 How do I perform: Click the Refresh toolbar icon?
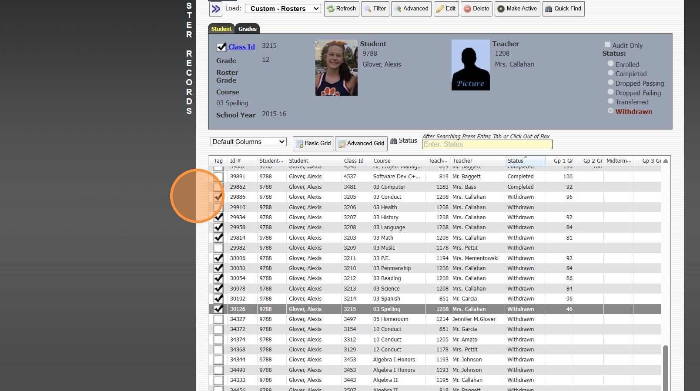(x=331, y=9)
